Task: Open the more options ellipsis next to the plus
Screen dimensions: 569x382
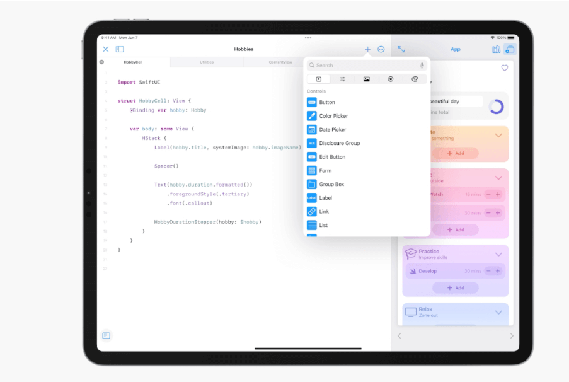Action: [380, 49]
